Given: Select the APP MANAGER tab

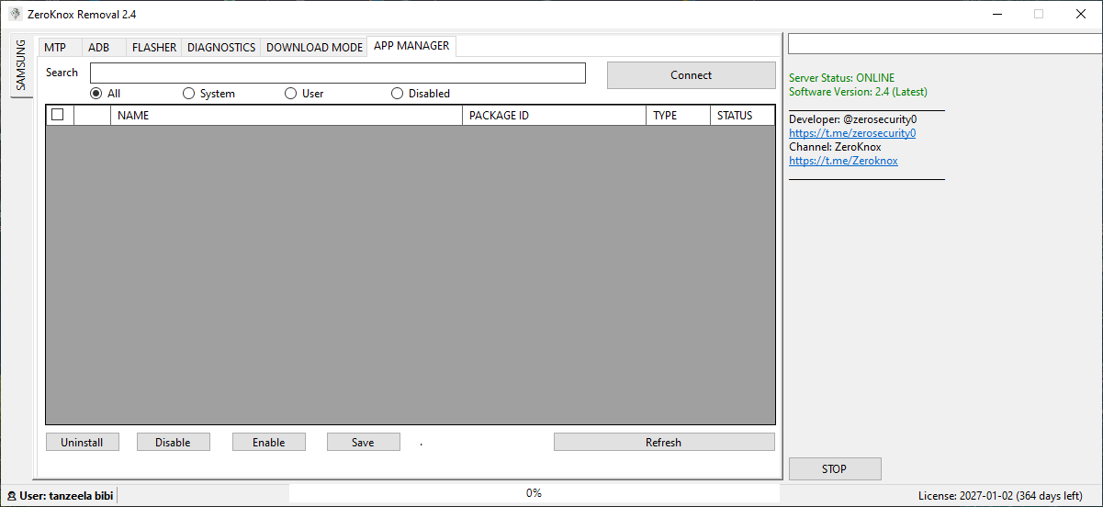Looking at the screenshot, I should click(x=411, y=45).
